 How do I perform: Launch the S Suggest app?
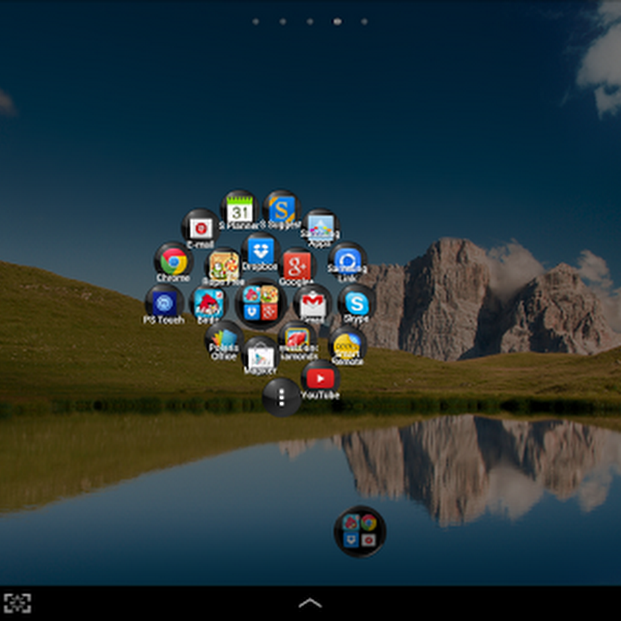tap(282, 210)
